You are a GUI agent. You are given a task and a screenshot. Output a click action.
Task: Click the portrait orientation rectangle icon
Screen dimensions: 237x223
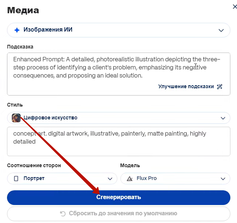[16, 179]
